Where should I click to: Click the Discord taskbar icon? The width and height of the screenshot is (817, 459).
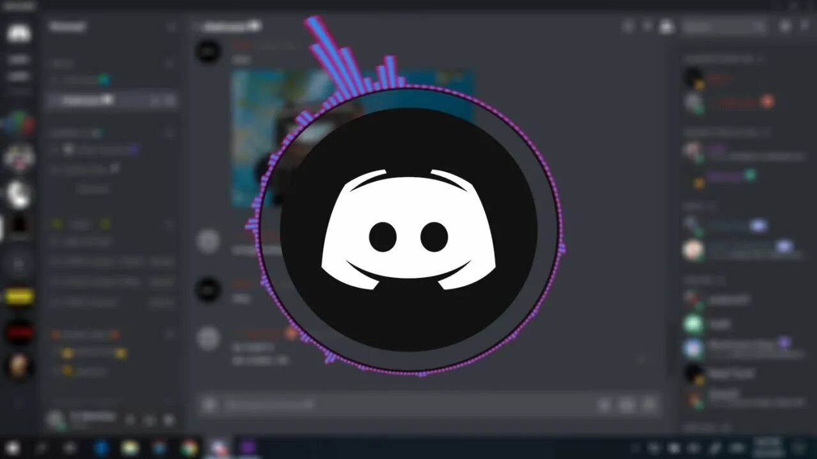218,448
